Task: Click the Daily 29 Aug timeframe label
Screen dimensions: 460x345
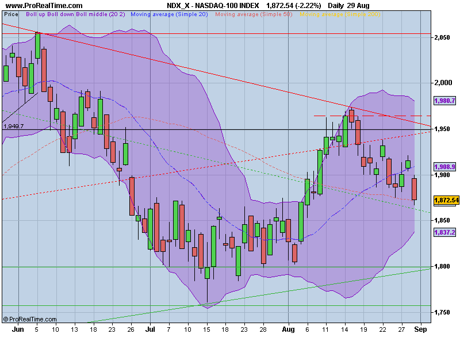Action: pos(348,5)
